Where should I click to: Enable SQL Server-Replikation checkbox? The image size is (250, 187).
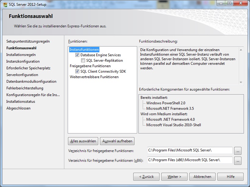click(x=83, y=61)
